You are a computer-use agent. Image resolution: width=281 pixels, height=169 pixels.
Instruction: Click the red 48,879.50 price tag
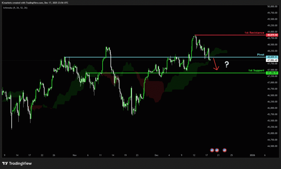pyautogui.click(x=272, y=35)
